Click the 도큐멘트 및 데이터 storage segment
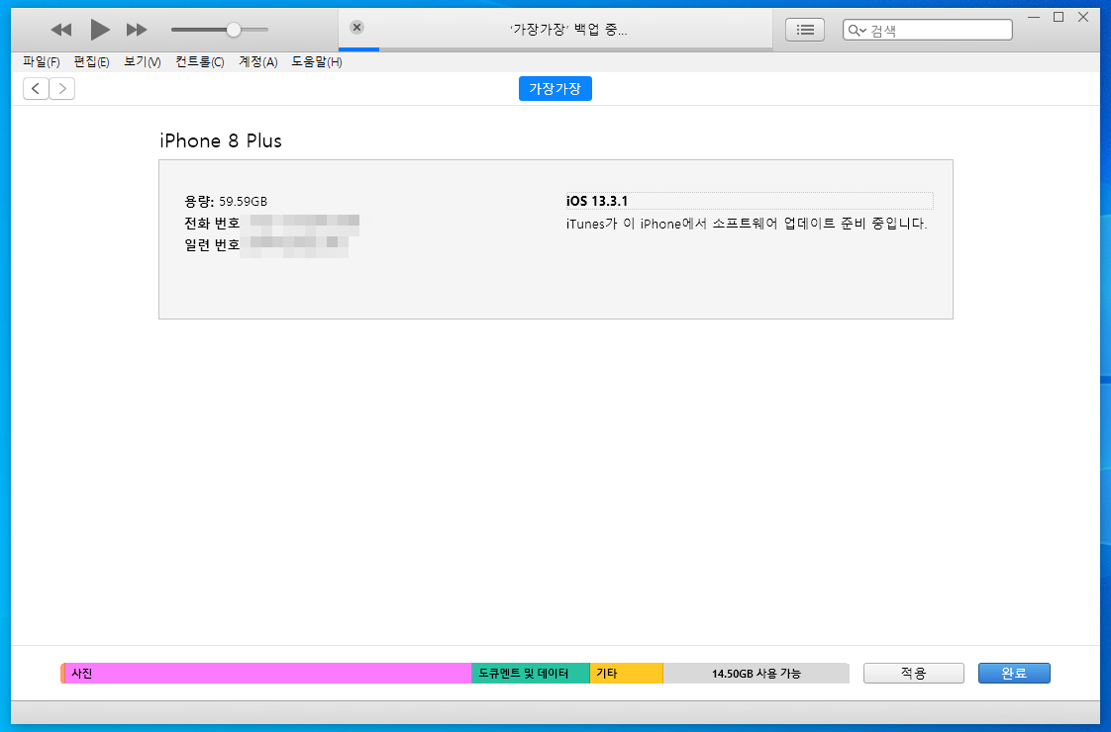Viewport: 1111px width, 732px height. click(x=531, y=674)
